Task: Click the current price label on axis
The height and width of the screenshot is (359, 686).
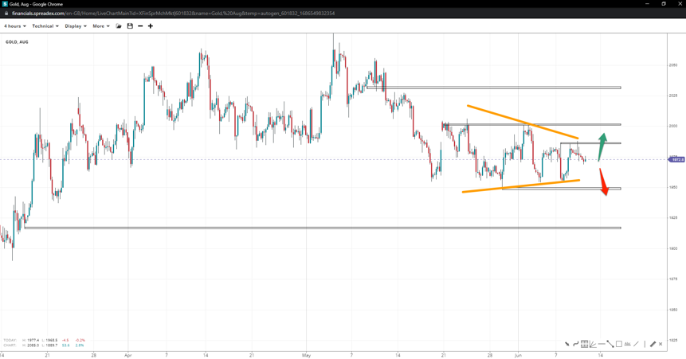Action: coord(676,160)
